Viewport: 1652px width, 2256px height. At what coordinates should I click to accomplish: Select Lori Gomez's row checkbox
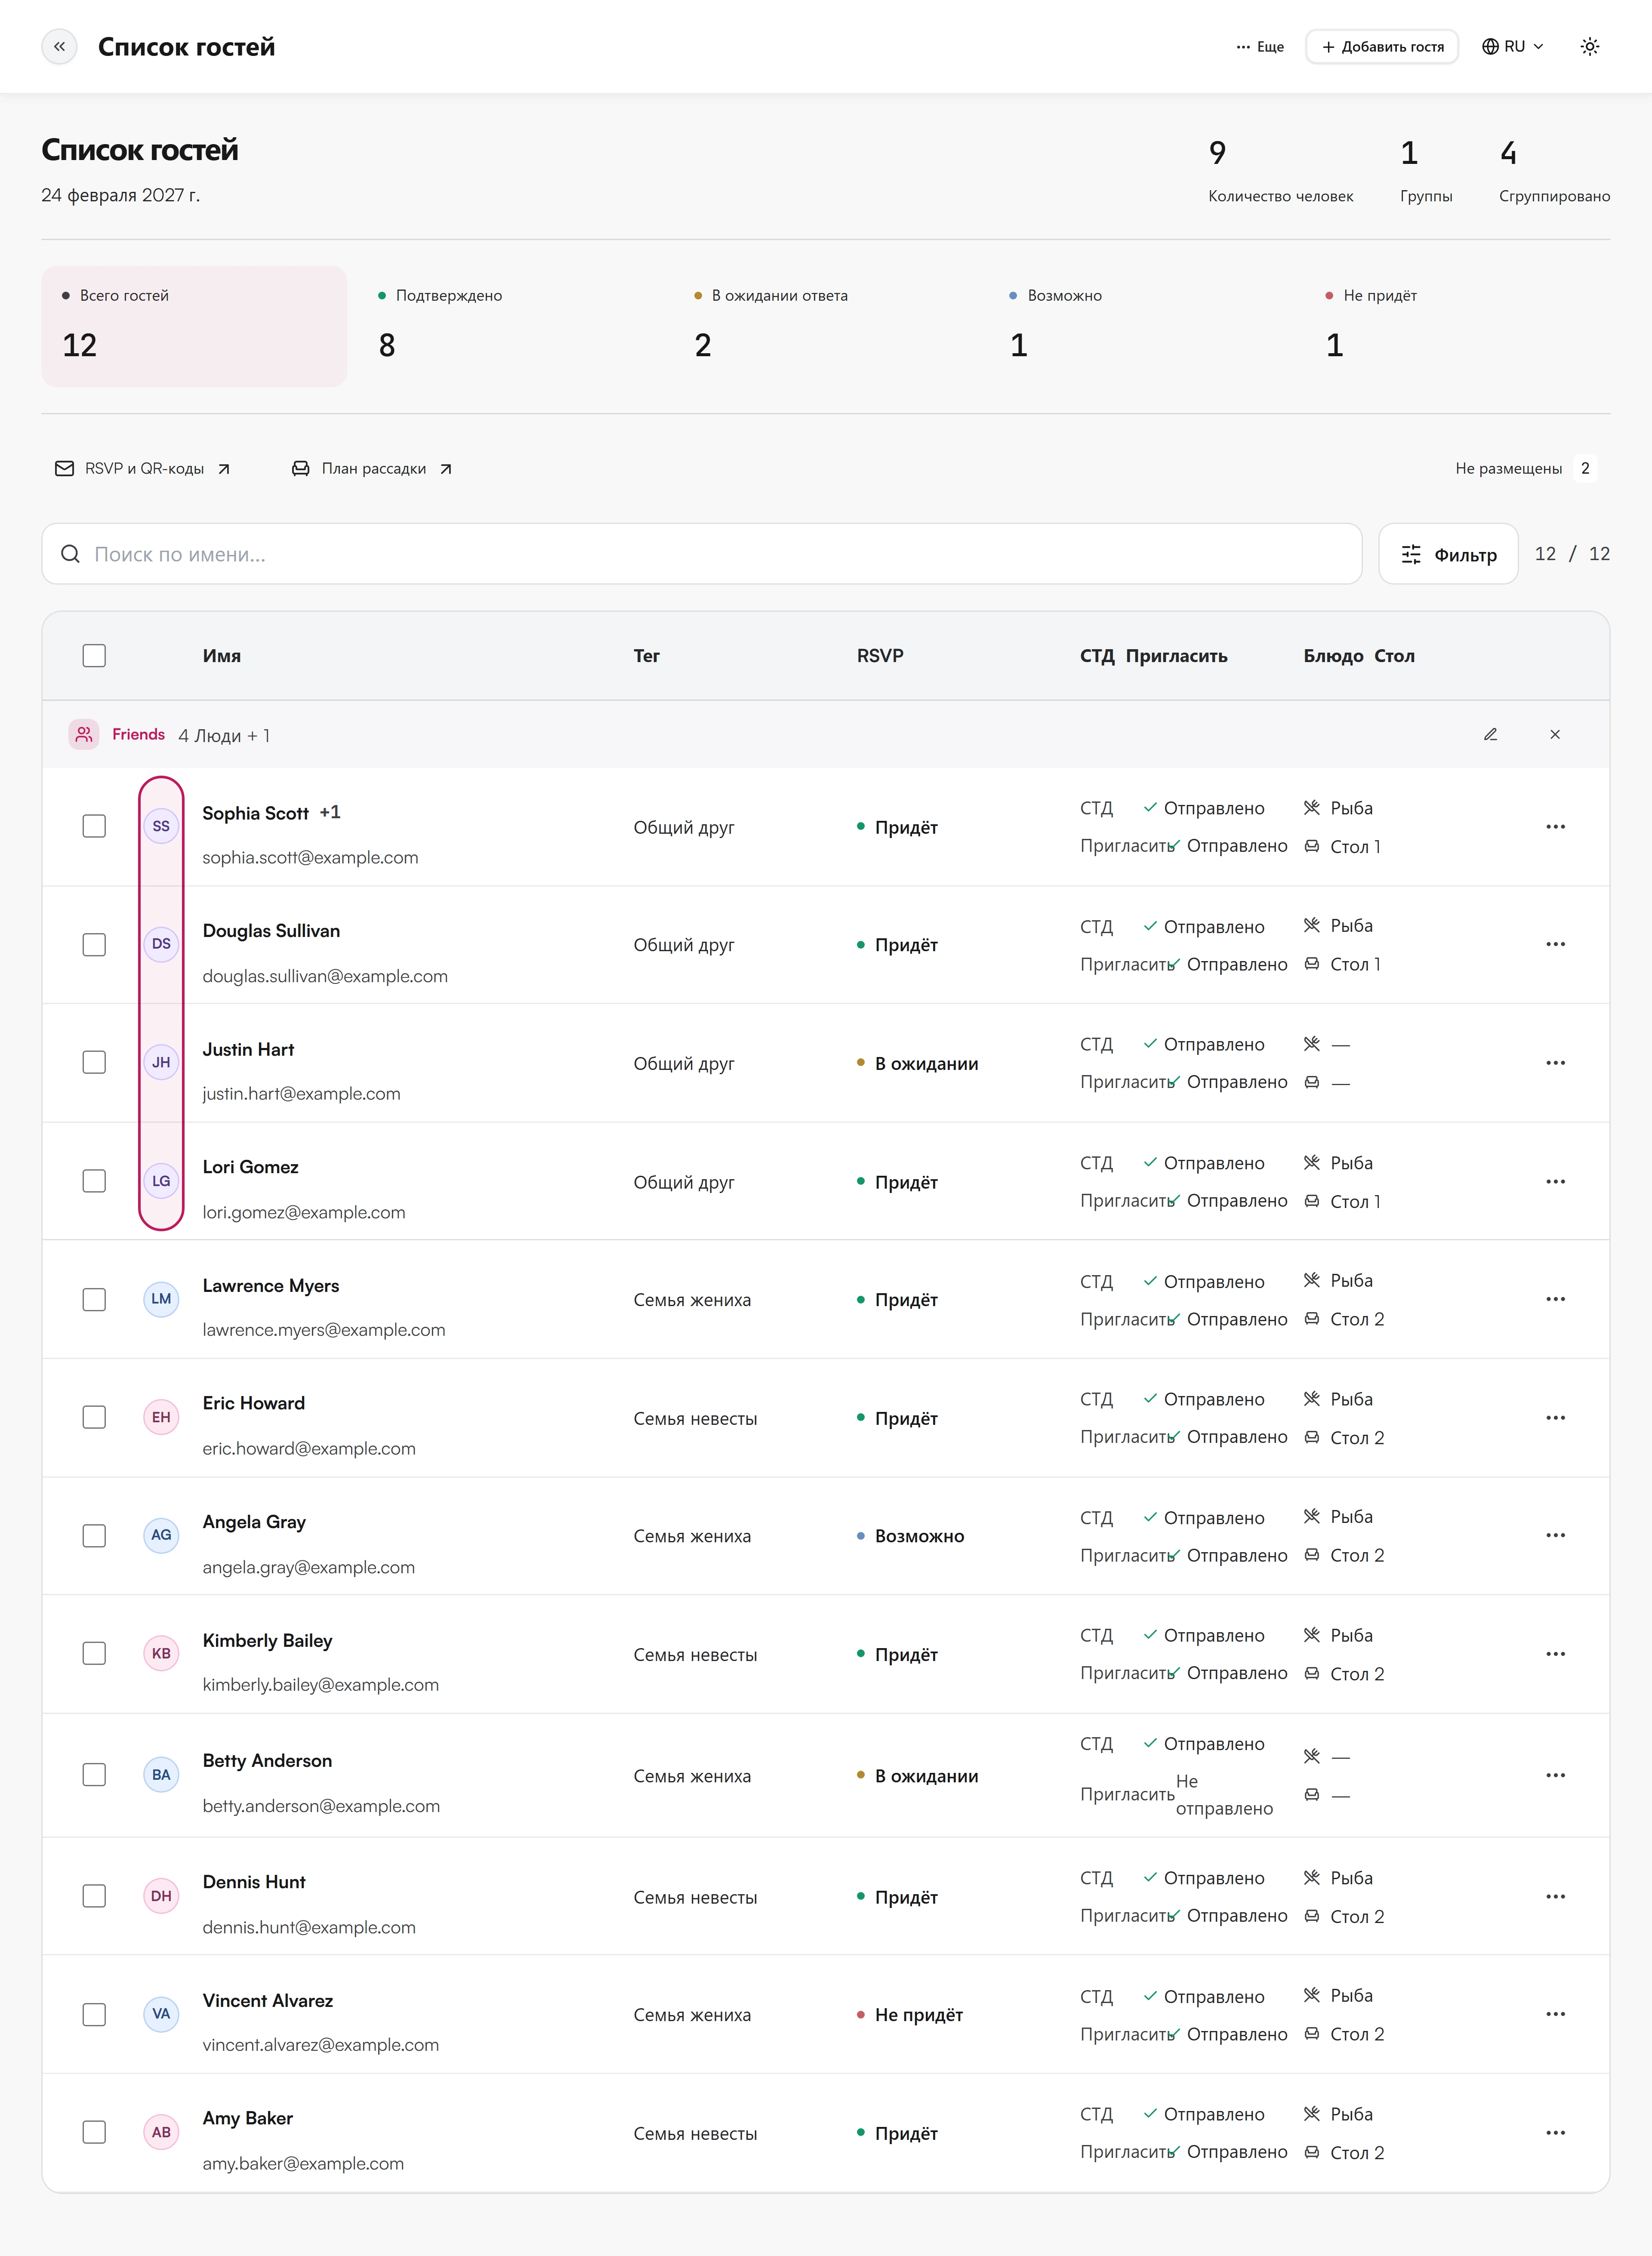[x=94, y=1180]
